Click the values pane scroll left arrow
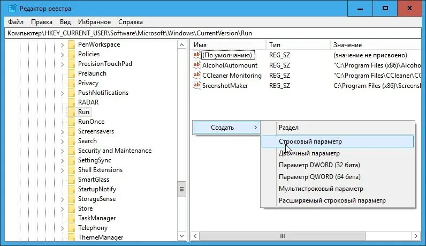The image size is (426, 246). [195, 236]
